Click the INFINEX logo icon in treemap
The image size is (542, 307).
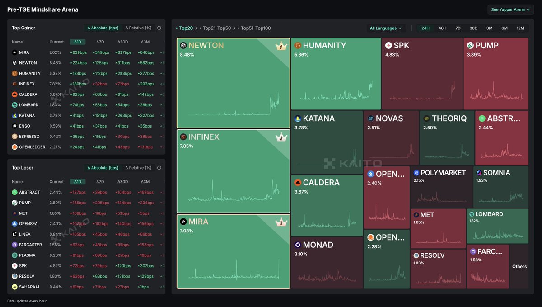(x=183, y=137)
